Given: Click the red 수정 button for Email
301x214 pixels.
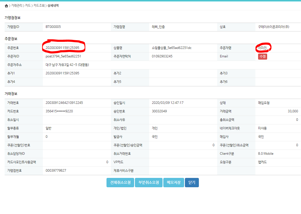Looking at the screenshot, I should click(262, 57).
